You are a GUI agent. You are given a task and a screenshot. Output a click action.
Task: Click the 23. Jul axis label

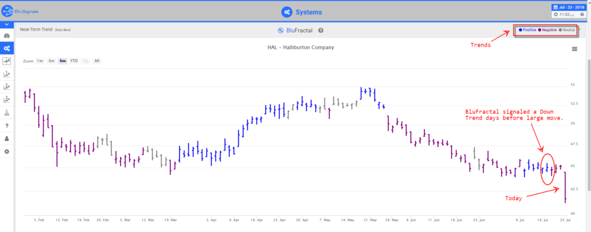tap(566, 219)
